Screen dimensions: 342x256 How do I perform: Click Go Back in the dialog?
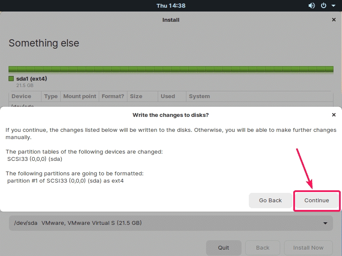tap(270, 201)
